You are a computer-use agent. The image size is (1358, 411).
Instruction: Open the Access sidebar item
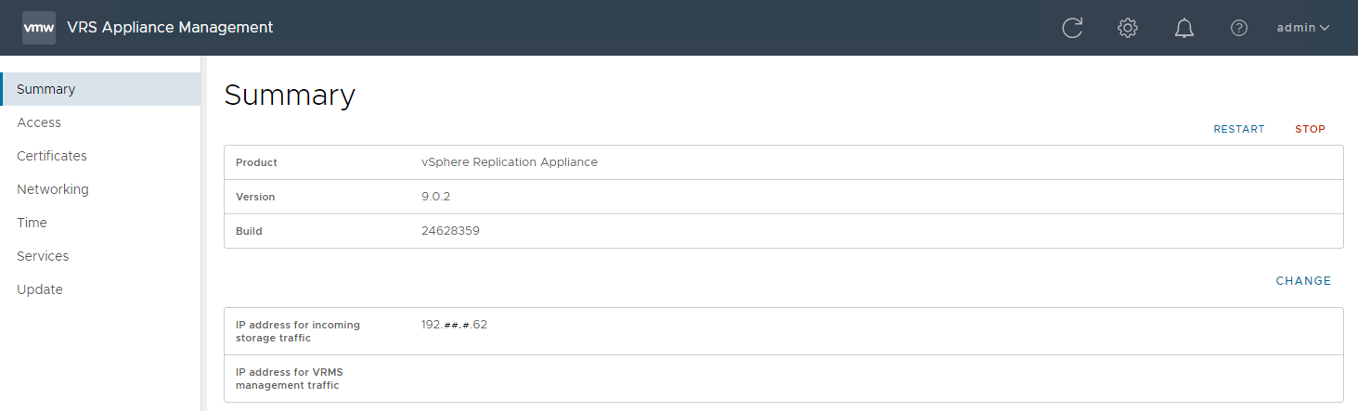coord(39,122)
